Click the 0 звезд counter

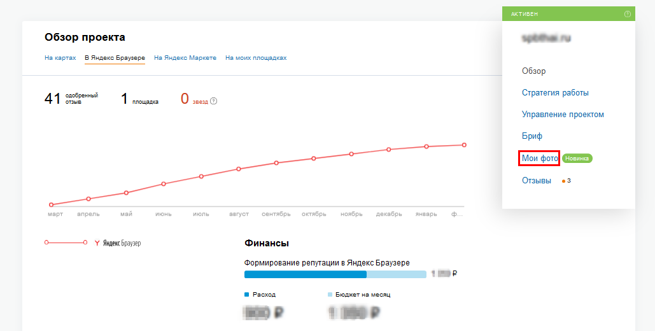(194, 99)
